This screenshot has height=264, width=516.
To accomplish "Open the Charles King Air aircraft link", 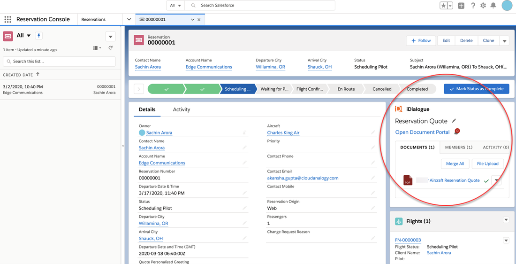I will (283, 133).
